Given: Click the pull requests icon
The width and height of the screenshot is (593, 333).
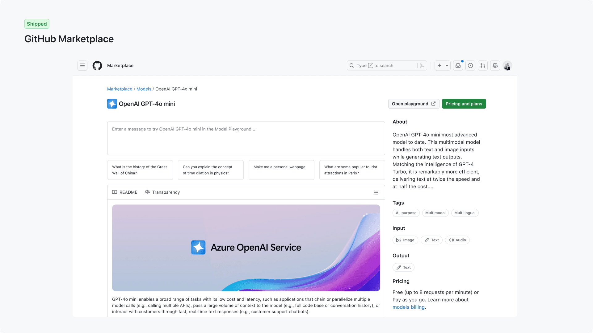Looking at the screenshot, I should point(482,65).
